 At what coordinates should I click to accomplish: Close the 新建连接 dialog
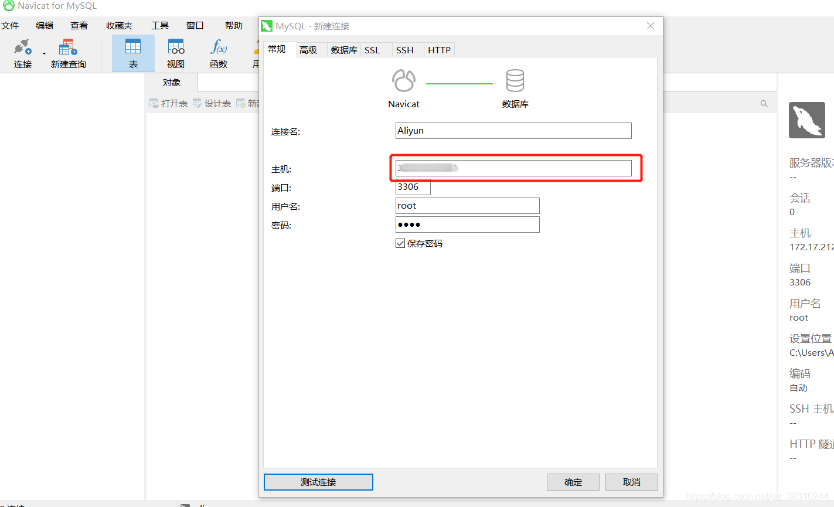[651, 26]
